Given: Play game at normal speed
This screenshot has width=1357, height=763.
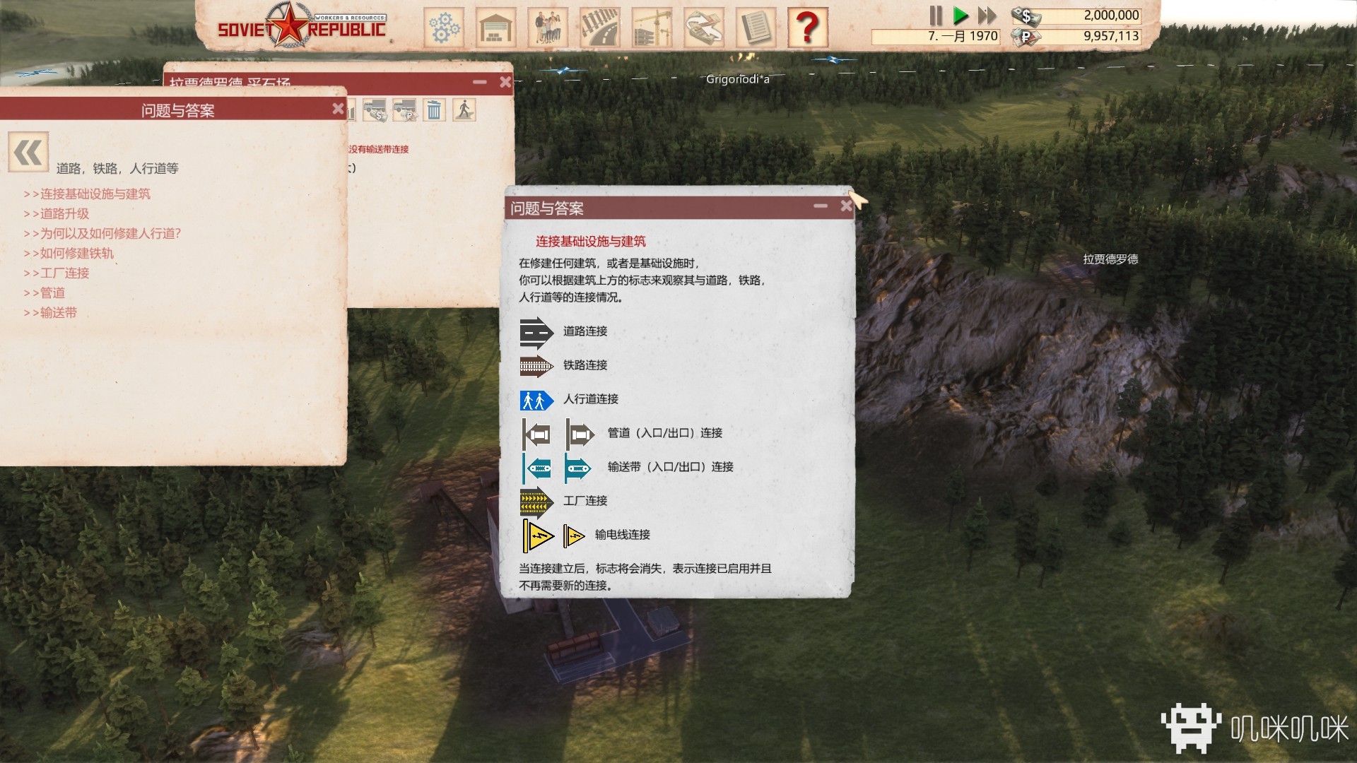Looking at the screenshot, I should (961, 15).
